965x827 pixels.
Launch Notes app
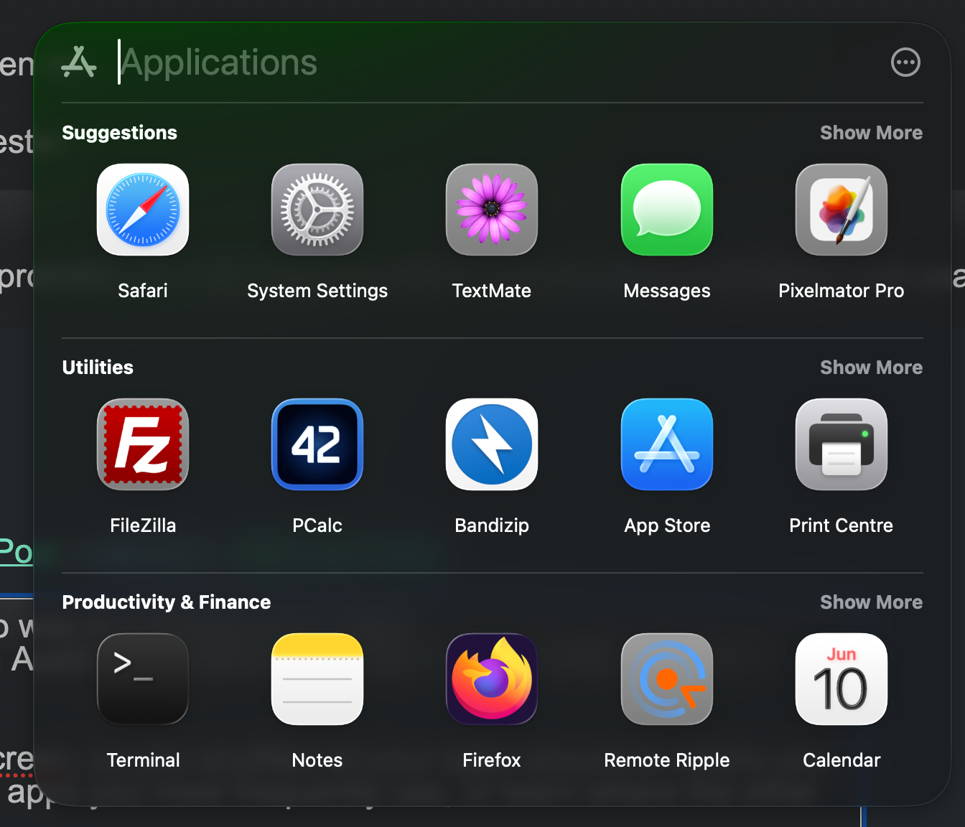[x=317, y=679]
